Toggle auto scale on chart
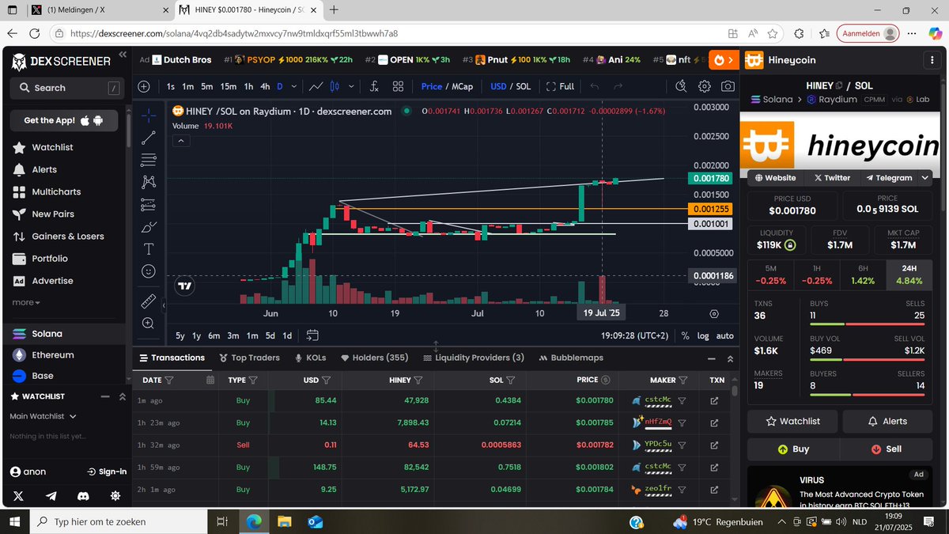 pos(724,335)
